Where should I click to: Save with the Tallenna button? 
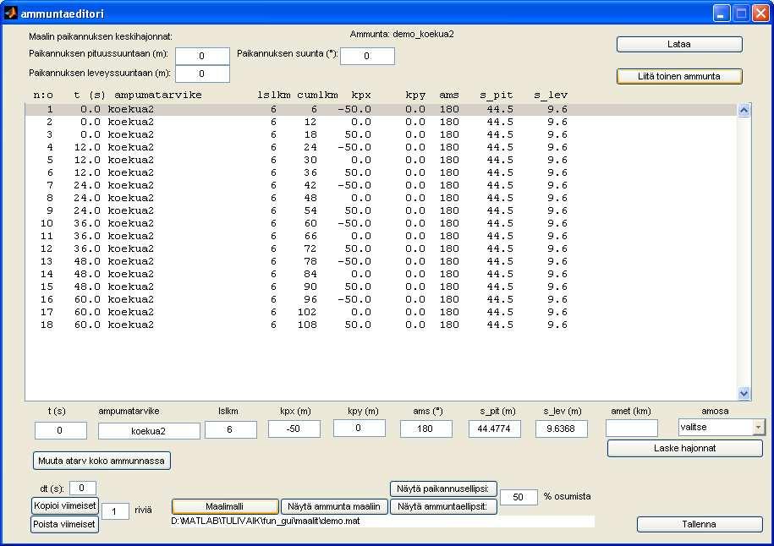pos(700,524)
